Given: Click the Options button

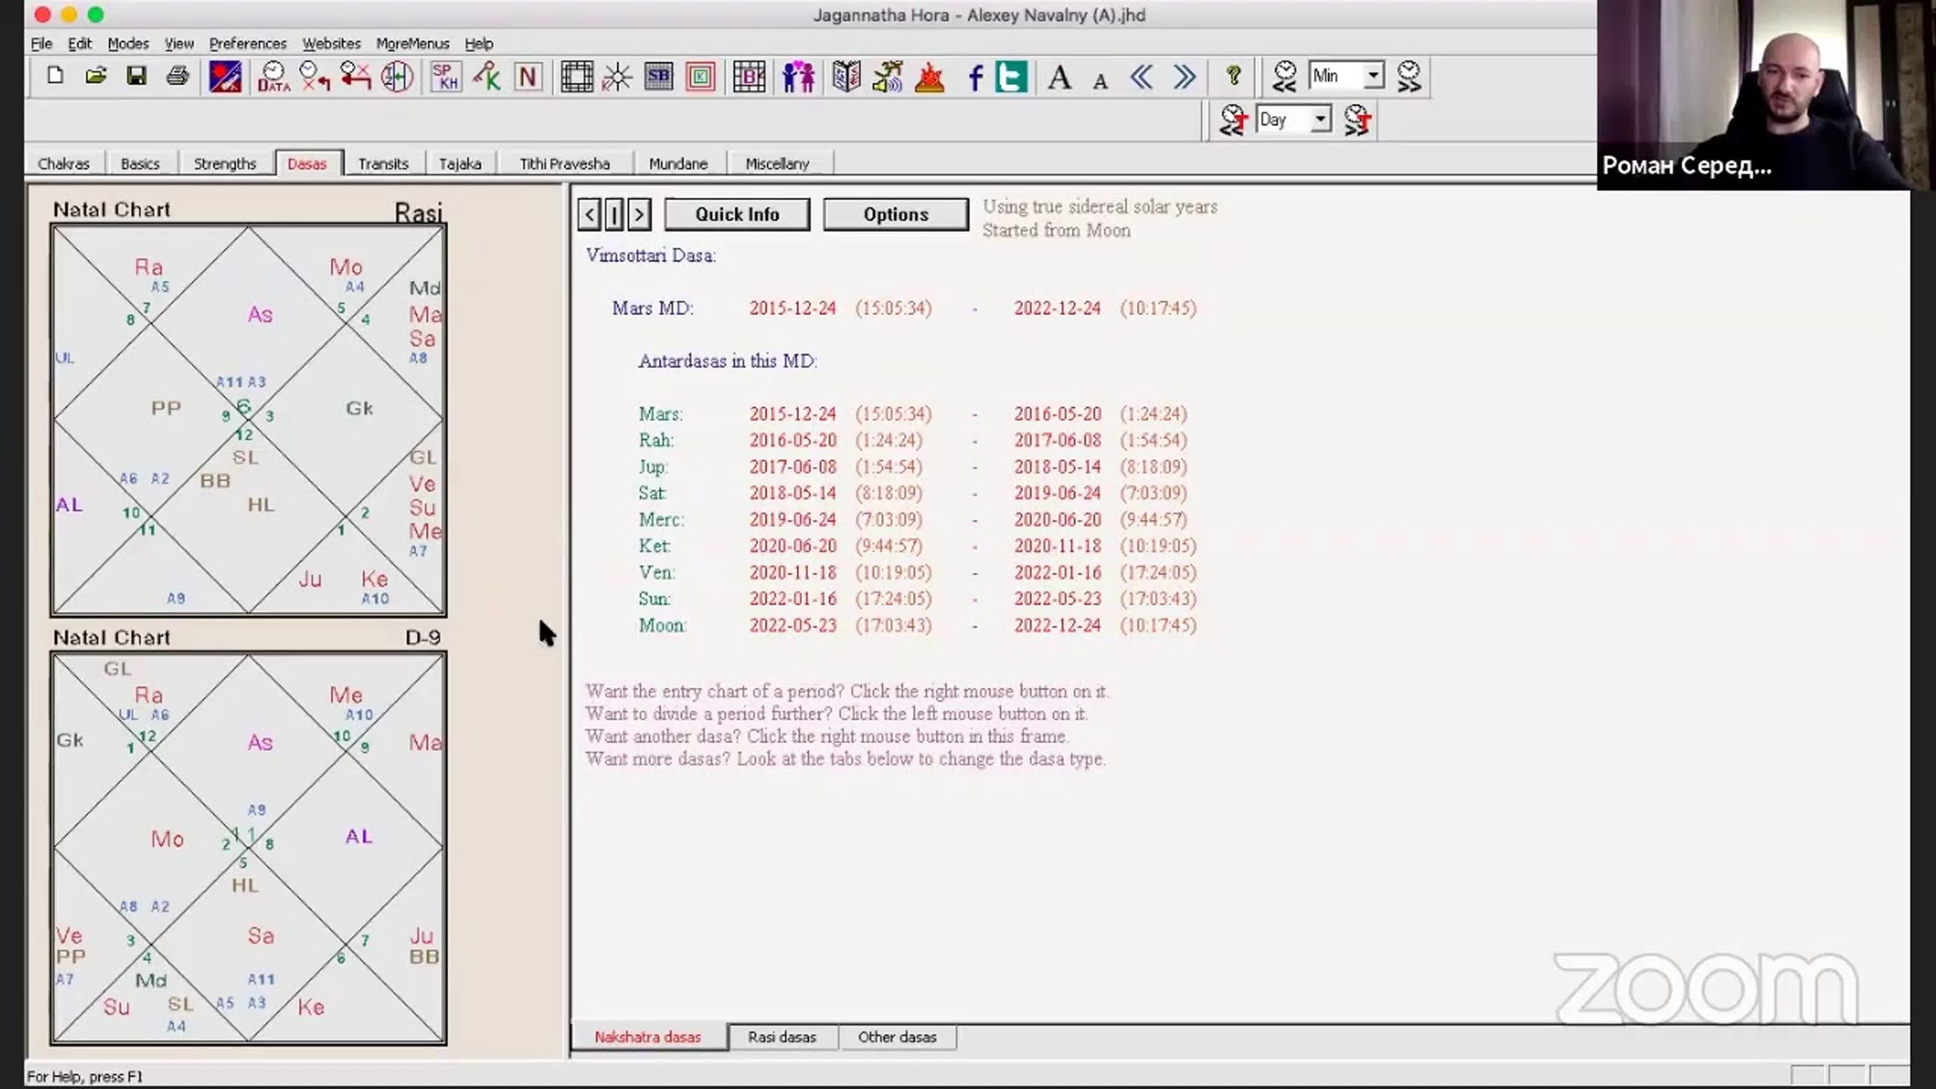Looking at the screenshot, I should coord(896,214).
